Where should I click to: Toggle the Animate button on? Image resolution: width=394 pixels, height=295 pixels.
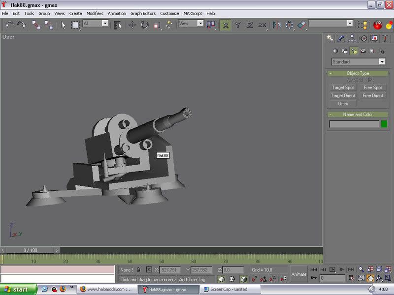(299, 274)
